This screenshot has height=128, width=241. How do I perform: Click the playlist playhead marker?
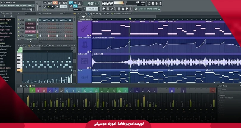pos(130,19)
